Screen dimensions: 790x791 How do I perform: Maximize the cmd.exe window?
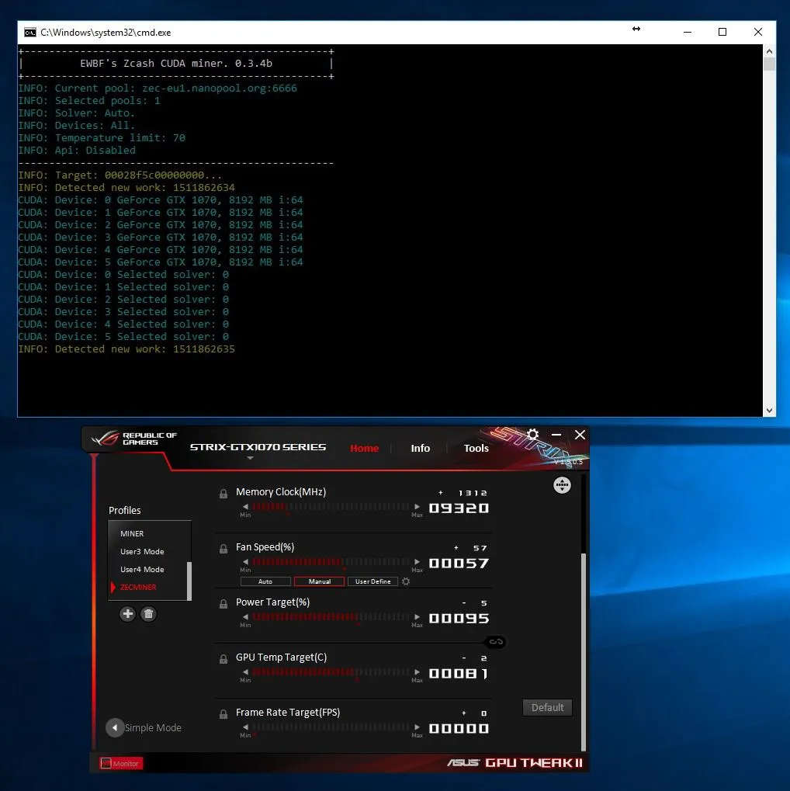coord(722,32)
